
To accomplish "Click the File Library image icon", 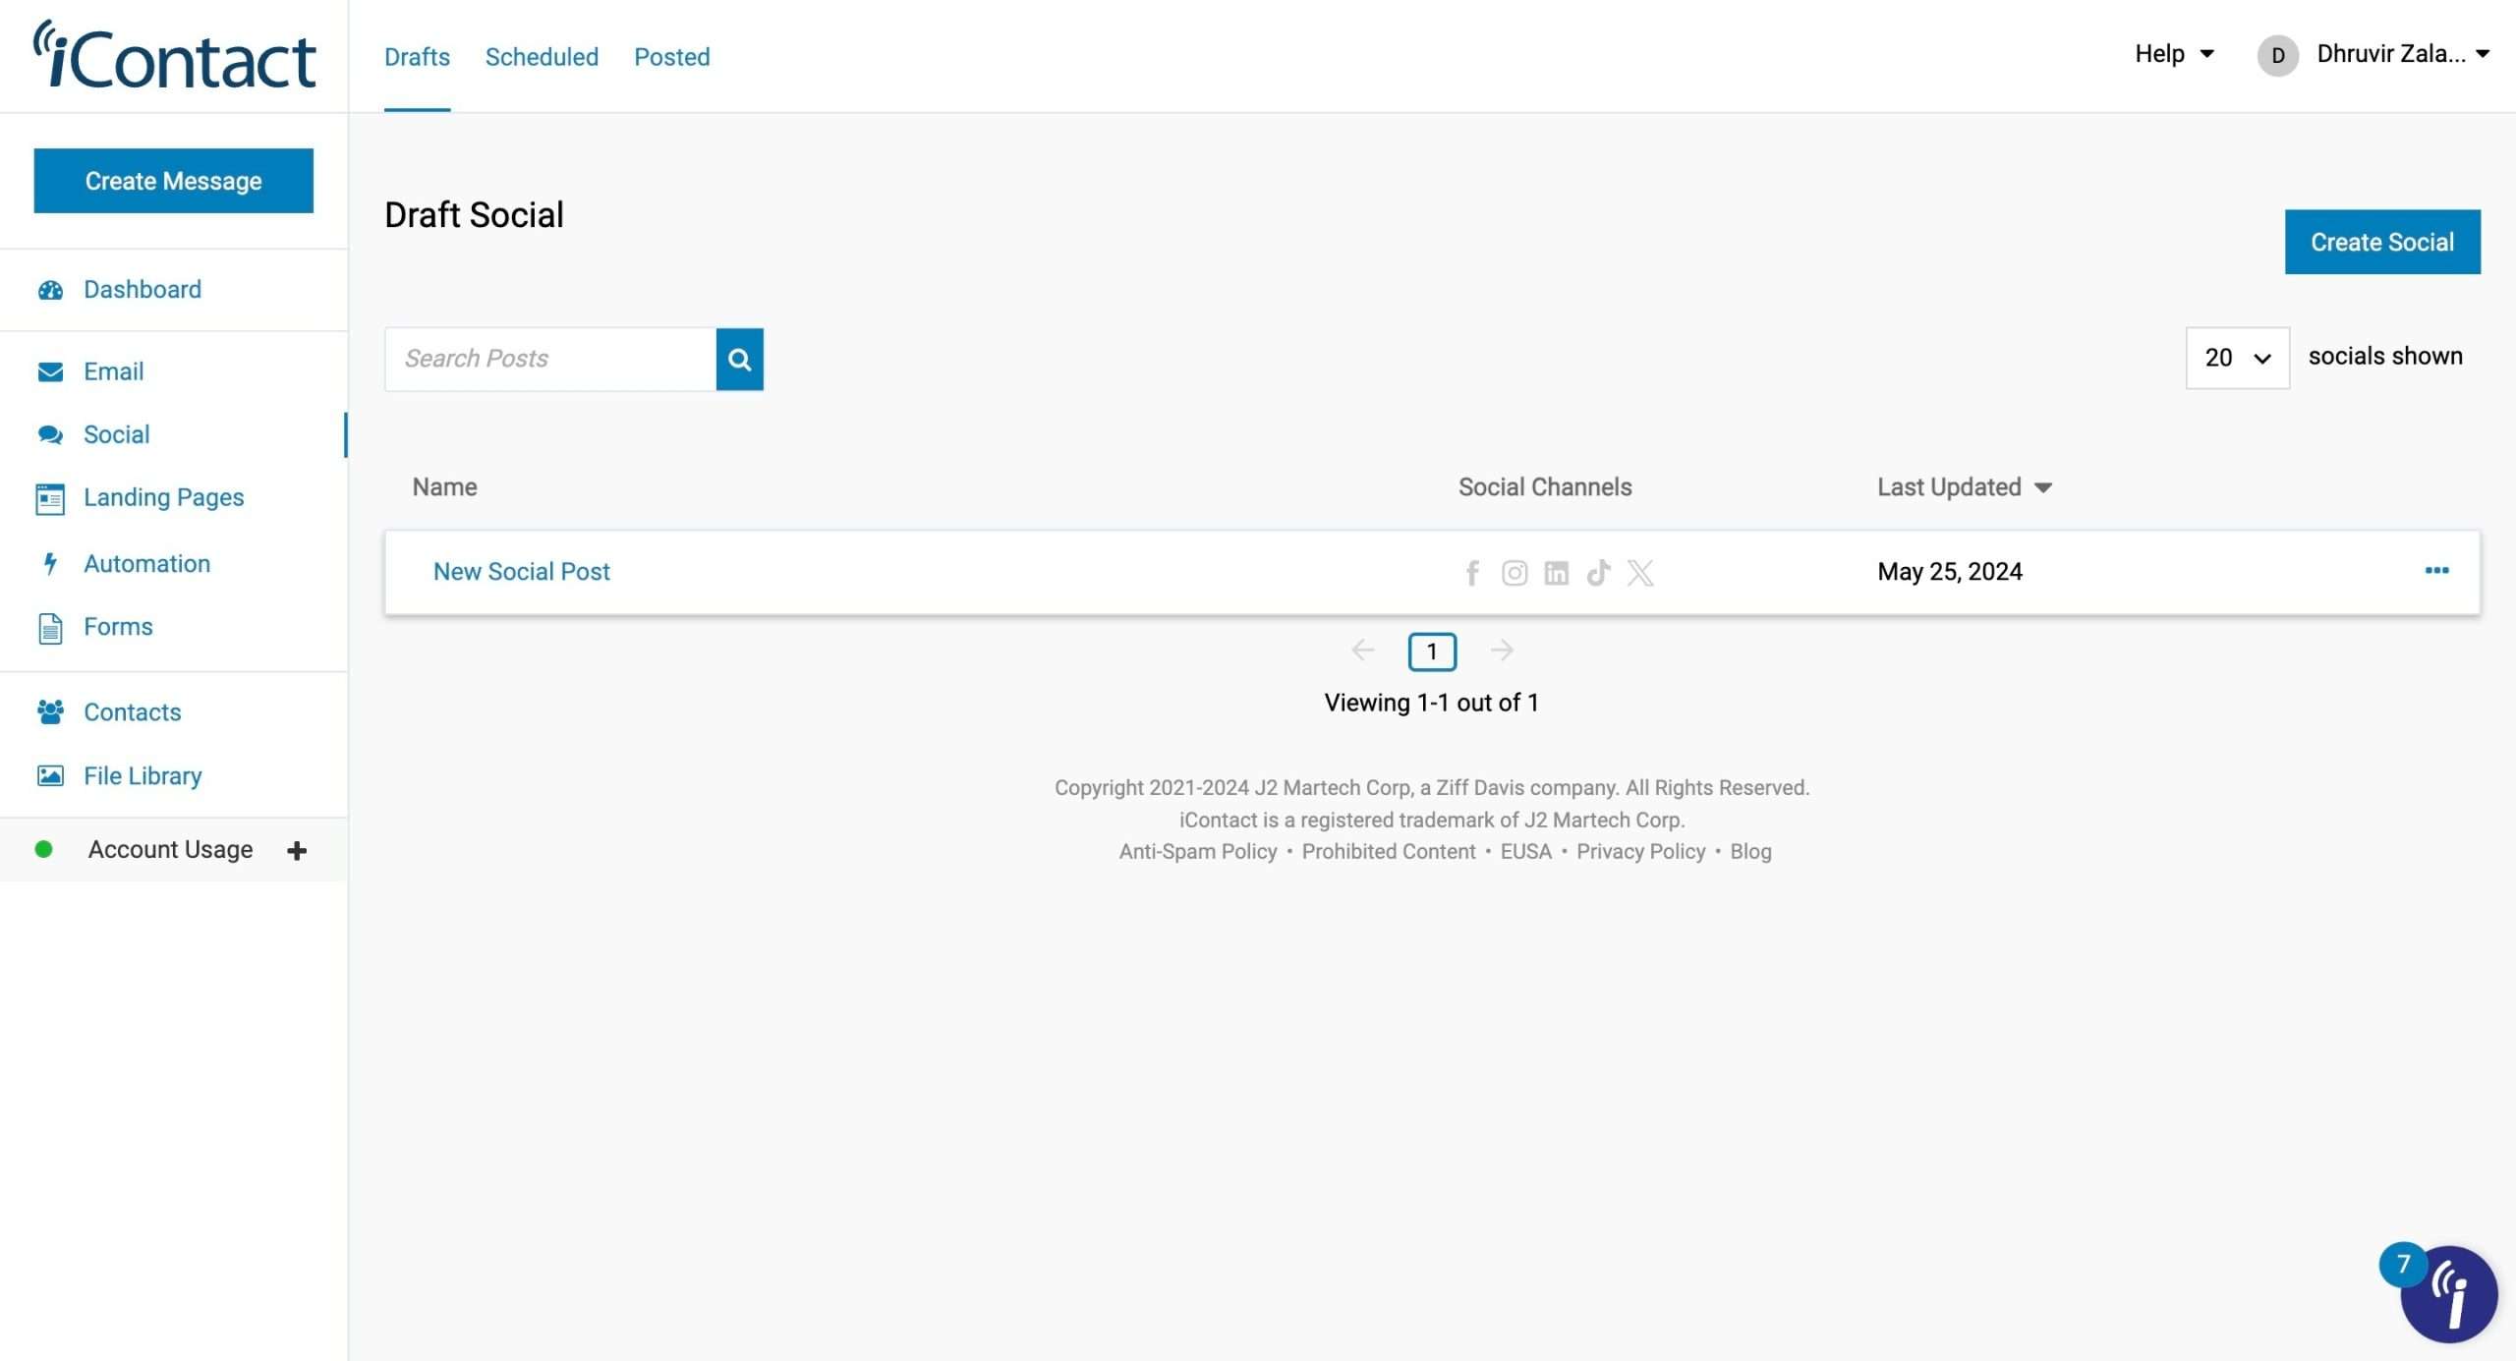I will click(x=50, y=775).
